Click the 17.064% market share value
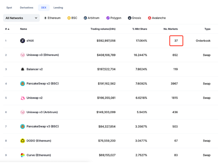The width and height of the screenshot is (219, 165). [141, 41]
